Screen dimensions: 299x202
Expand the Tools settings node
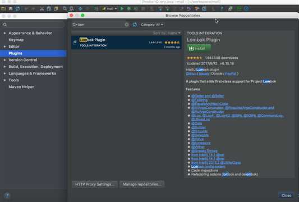4,80
